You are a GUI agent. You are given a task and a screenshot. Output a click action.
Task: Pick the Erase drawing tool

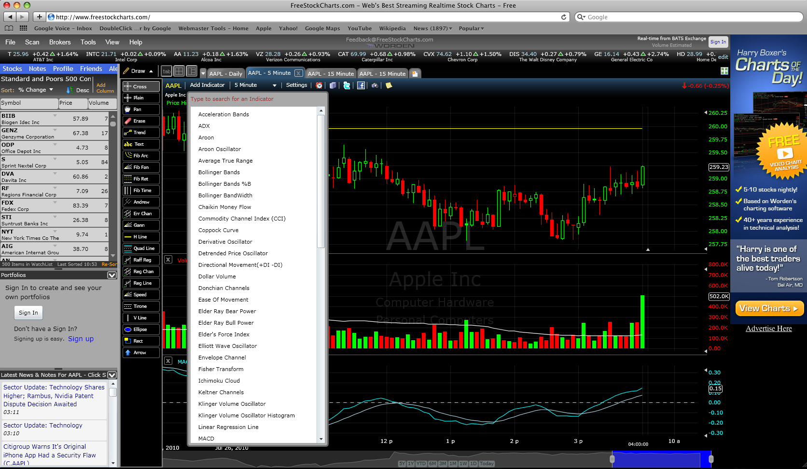pos(141,121)
